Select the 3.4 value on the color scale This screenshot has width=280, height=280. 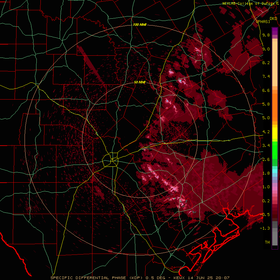pos(266,146)
